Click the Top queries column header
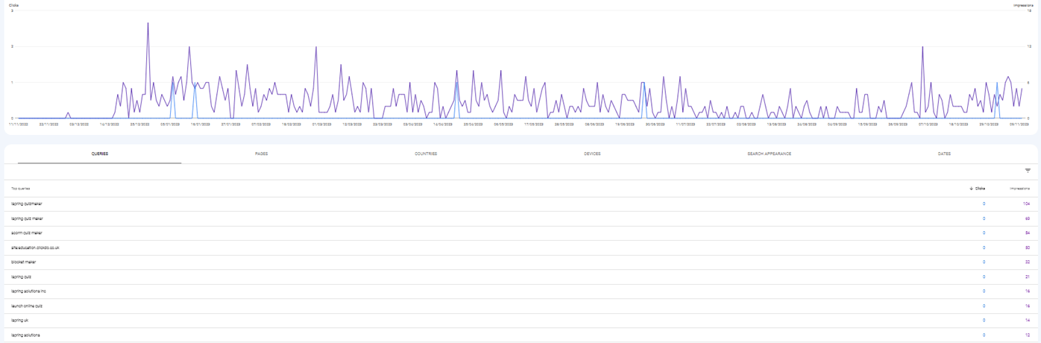Image resolution: width=1041 pixels, height=343 pixels. [21, 189]
